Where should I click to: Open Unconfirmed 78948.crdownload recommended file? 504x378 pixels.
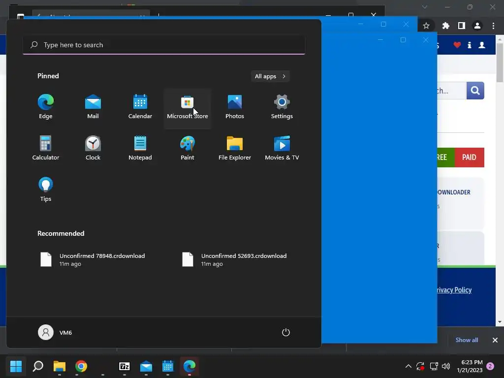click(93, 259)
